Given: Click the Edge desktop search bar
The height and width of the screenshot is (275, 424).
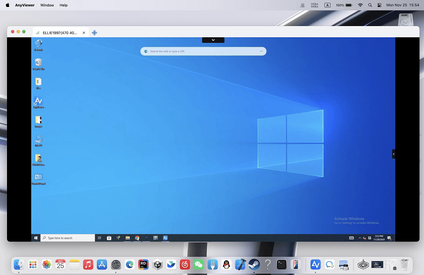Looking at the screenshot, I should point(204,51).
